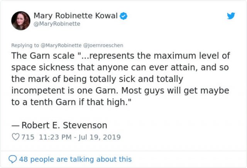The height and width of the screenshot is (168, 247).
Task: Click the 'Robert E. Stevenson' attribution line
Action: pyautogui.click(x=59, y=125)
